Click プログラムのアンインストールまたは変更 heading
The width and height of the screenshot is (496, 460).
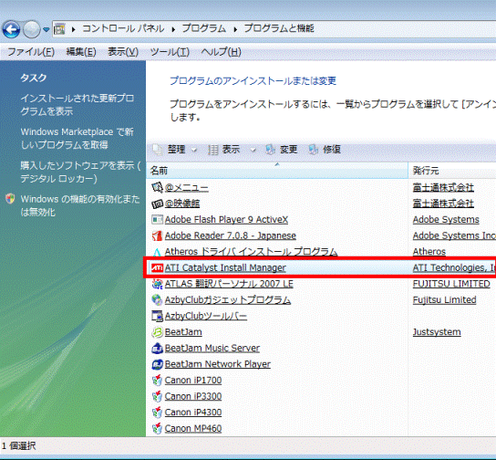tap(253, 81)
